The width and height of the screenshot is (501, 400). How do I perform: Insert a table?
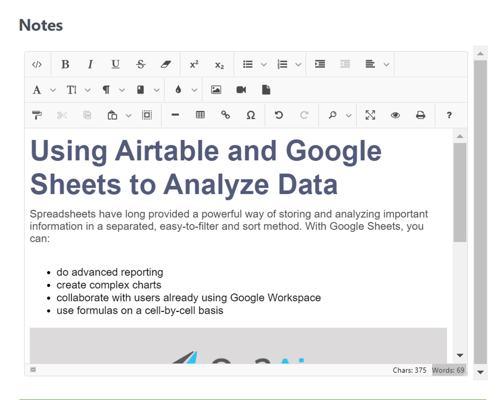tap(200, 115)
